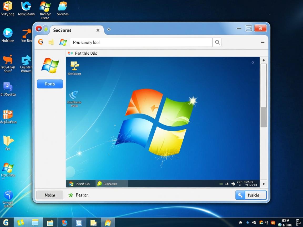This screenshot has width=303, height=227.
Task: Click the Nalcia button at bottom right
Action: click(x=251, y=195)
